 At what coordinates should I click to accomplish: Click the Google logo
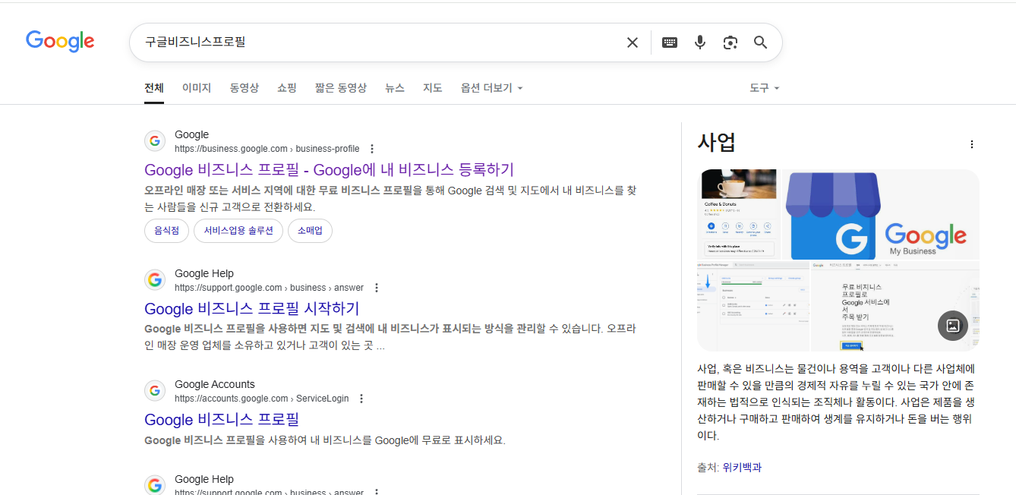[60, 41]
